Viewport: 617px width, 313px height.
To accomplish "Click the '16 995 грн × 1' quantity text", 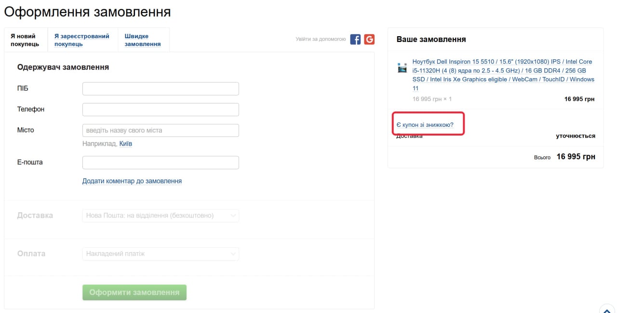I will tap(432, 99).
